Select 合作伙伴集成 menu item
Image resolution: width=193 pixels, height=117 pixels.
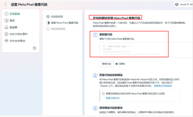pos(17,41)
